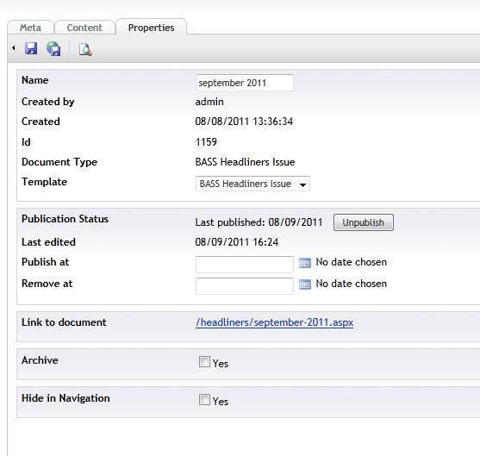This screenshot has width=480, height=456.
Task: Open the /headliners/september-2011.aspx link
Action: [274, 322]
